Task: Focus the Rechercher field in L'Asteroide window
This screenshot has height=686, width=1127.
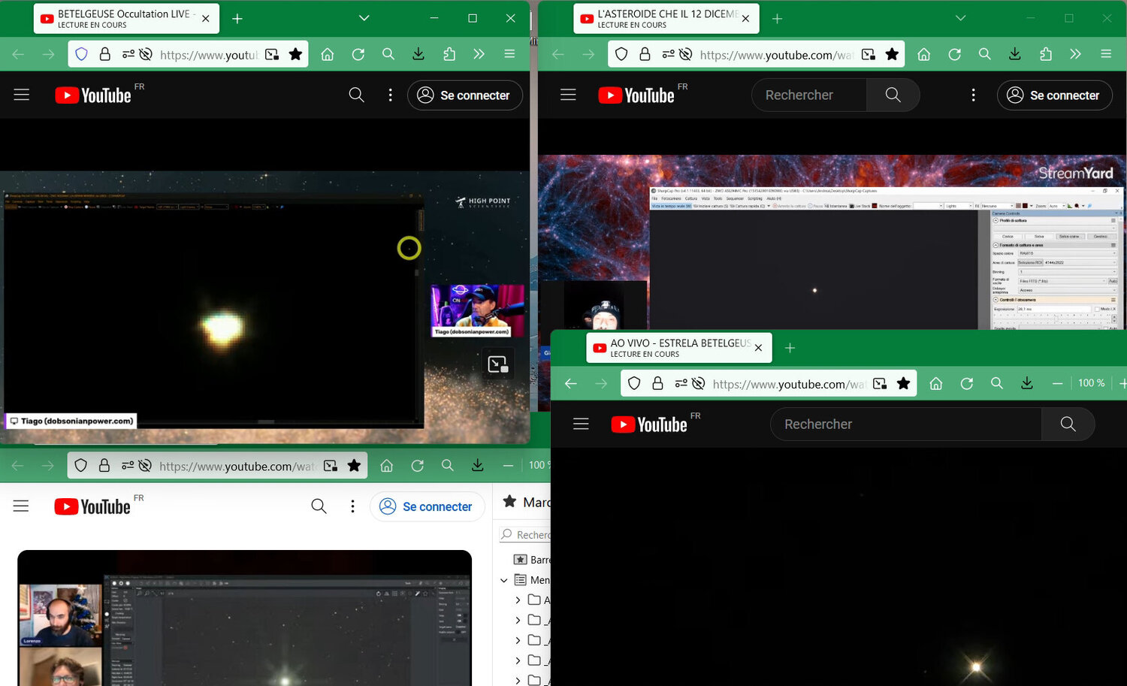Action: [809, 95]
